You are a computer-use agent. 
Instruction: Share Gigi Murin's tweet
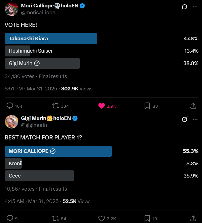click(193, 218)
